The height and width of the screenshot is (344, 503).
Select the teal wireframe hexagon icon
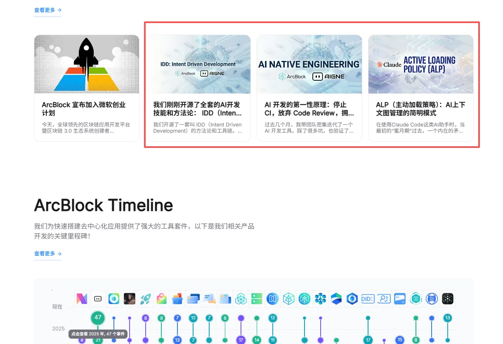pos(288,299)
